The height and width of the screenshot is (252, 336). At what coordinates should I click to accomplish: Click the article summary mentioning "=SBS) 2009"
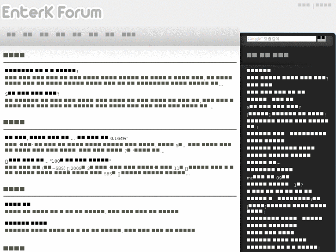pos(119,171)
